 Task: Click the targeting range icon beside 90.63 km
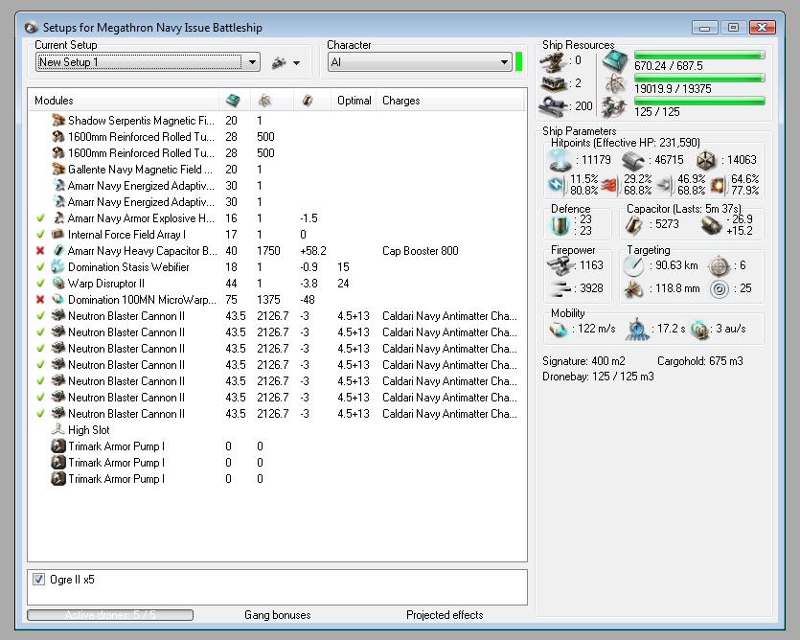click(x=632, y=267)
